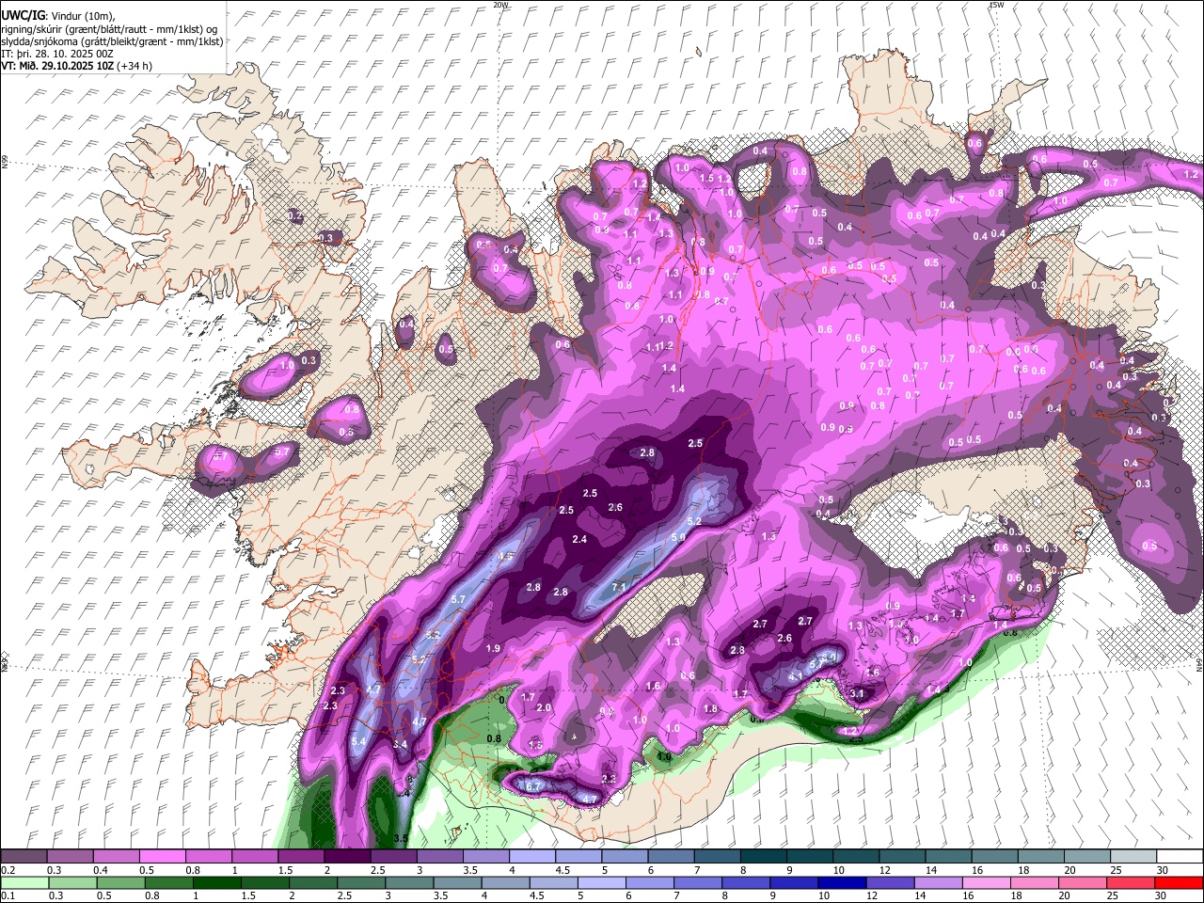Select upper legend swatch between 25 and 30
This screenshot has width=1204, height=903.
[x=1132, y=857]
